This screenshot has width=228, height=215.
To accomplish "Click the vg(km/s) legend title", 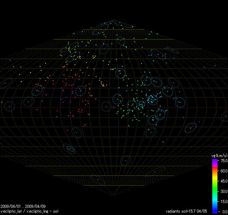I will click(219, 156).
